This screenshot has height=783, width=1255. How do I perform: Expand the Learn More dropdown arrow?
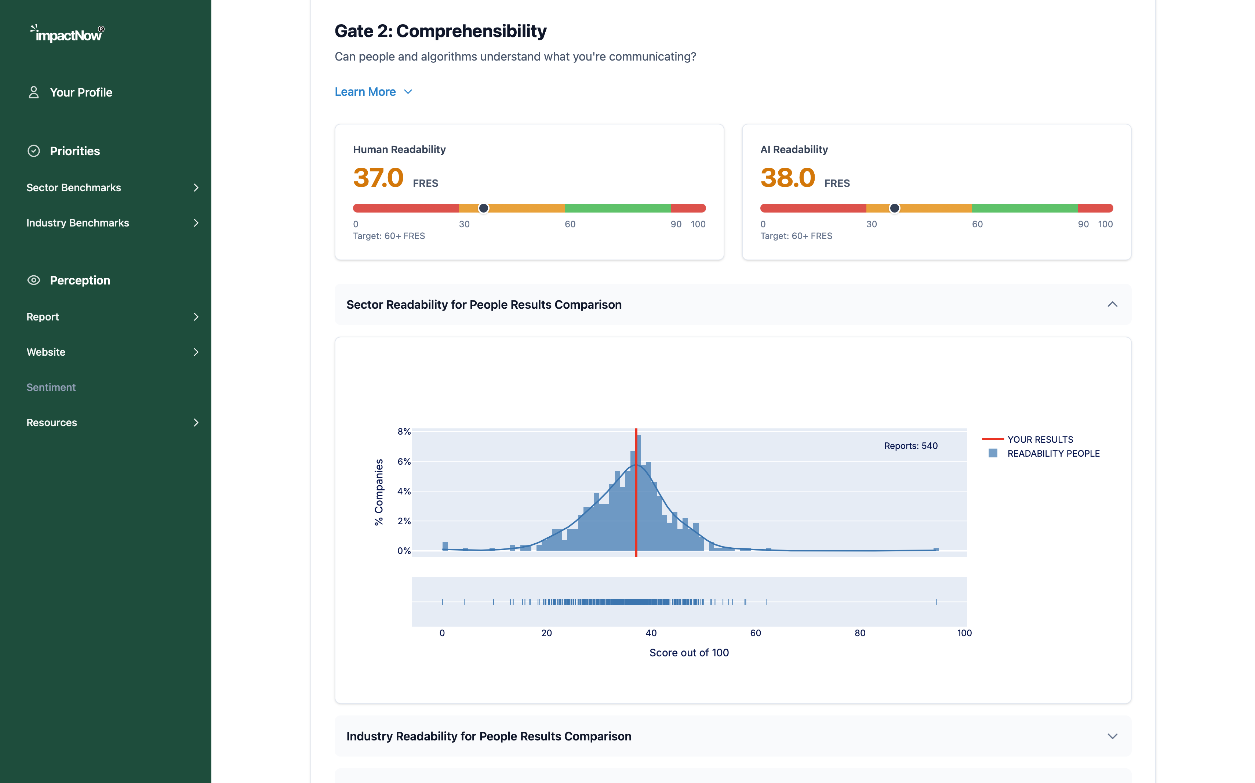click(408, 92)
